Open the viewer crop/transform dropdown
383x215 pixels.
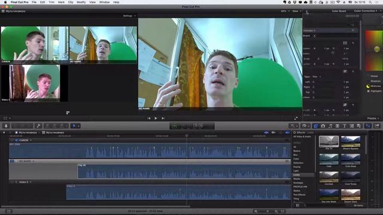pos(7,118)
